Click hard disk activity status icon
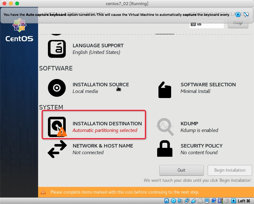The image size is (254, 204). 166,201
